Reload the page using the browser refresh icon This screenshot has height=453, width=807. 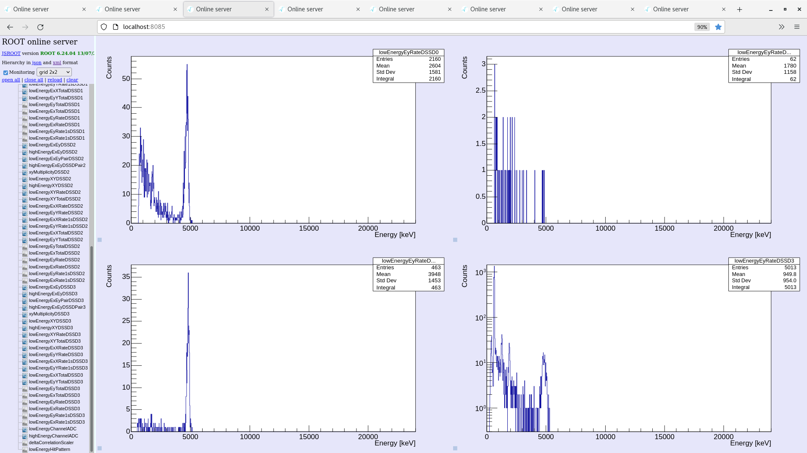click(x=40, y=27)
